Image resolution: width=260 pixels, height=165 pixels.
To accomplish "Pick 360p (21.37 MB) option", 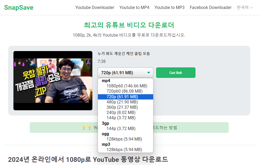I will (126, 107).
